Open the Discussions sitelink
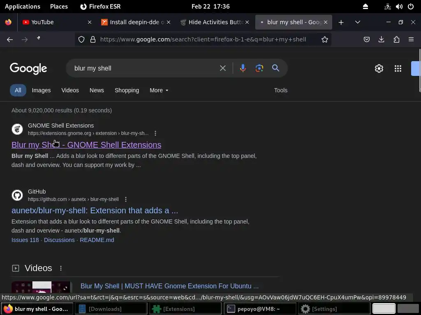This screenshot has height=315, width=421. pos(59,240)
